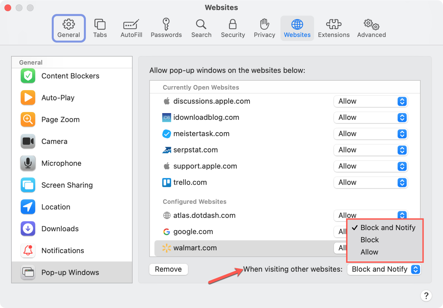
Task: Open pop-up setting dropdown for trello.com
Action: pos(371,182)
